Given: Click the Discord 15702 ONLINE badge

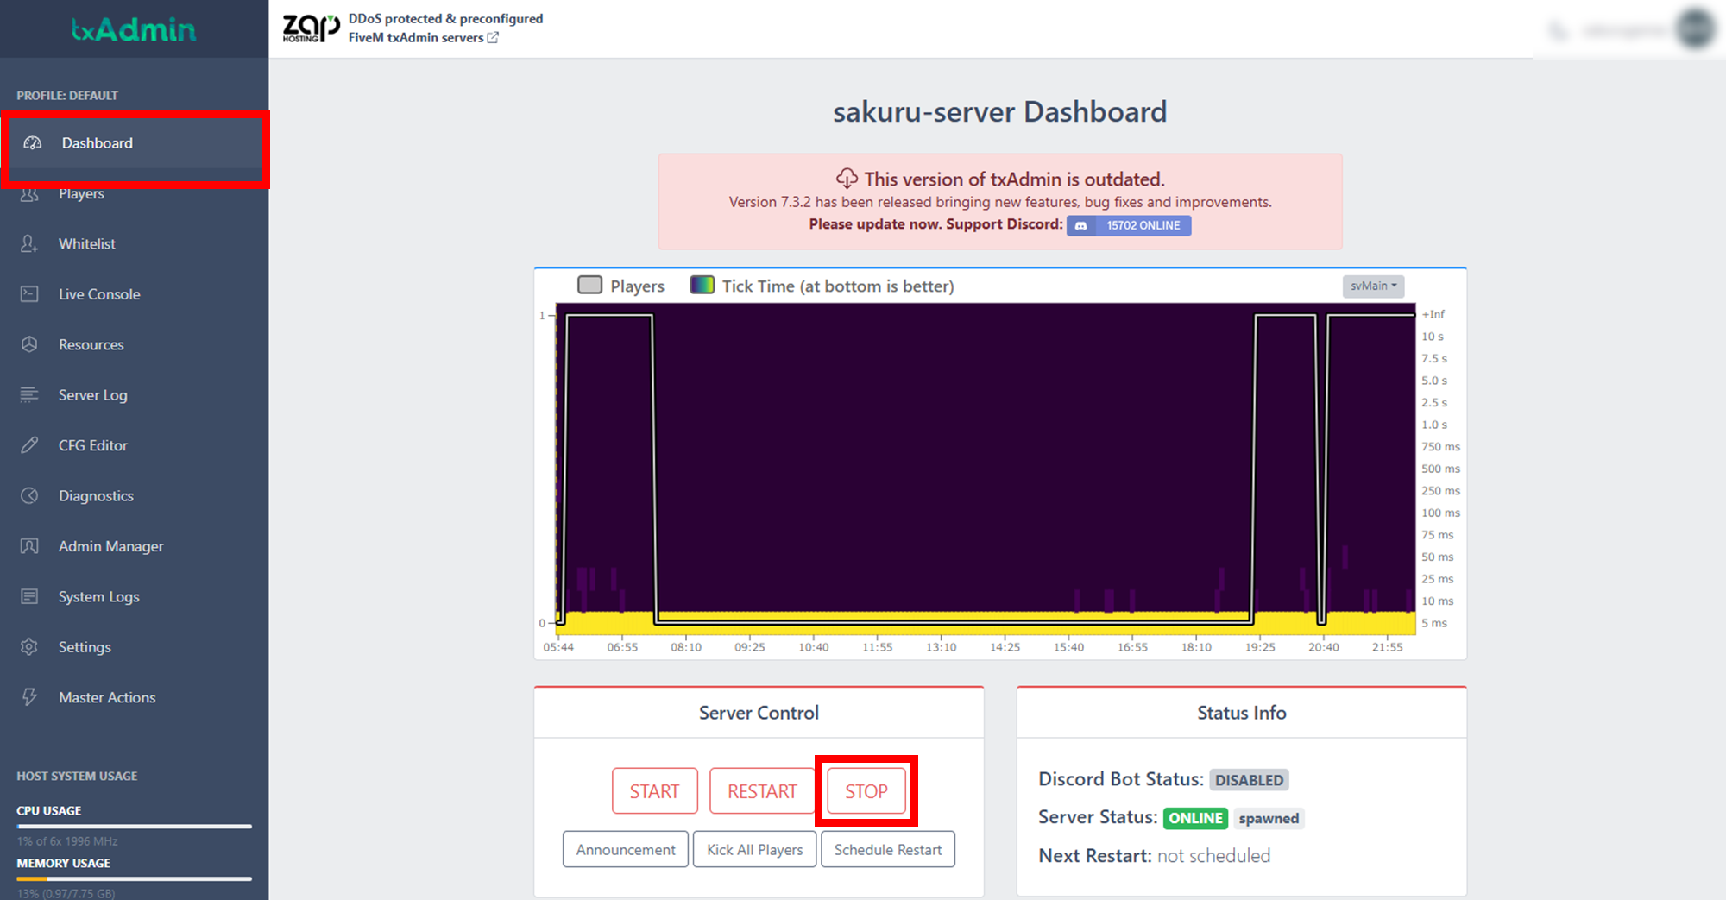Looking at the screenshot, I should click(1129, 226).
